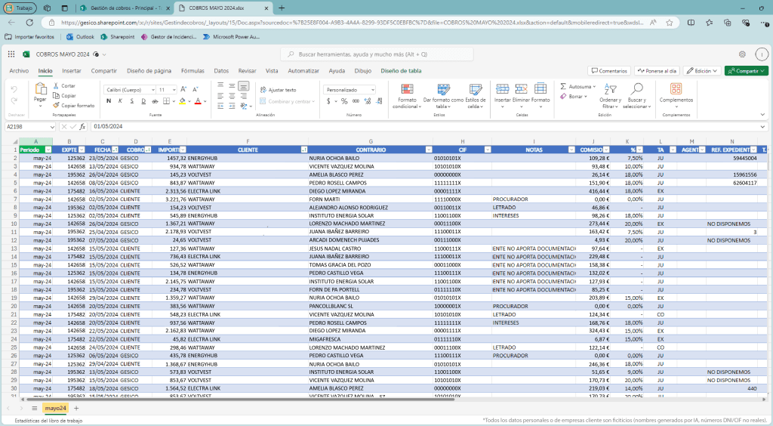
Task: Open Dar formato como tabla
Action: pos(443,96)
